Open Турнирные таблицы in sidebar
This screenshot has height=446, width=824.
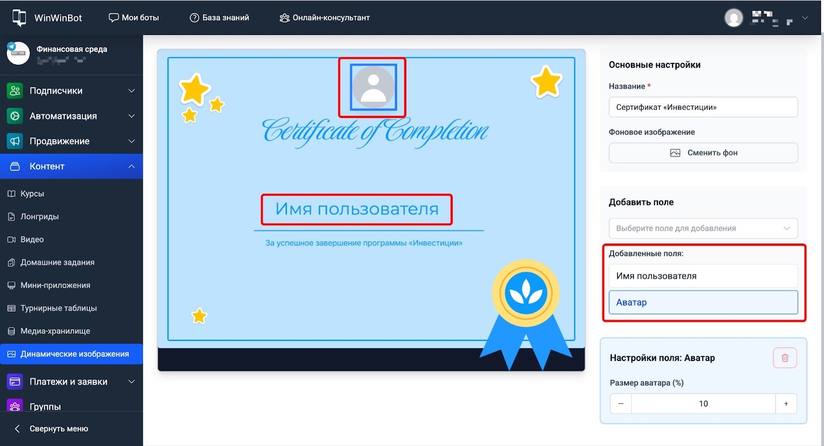58,308
